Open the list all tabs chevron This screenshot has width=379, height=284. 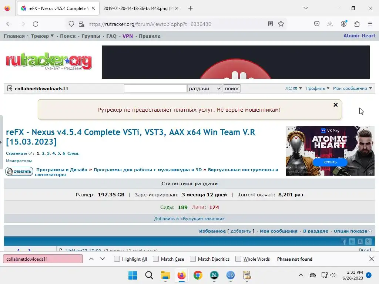click(x=305, y=8)
